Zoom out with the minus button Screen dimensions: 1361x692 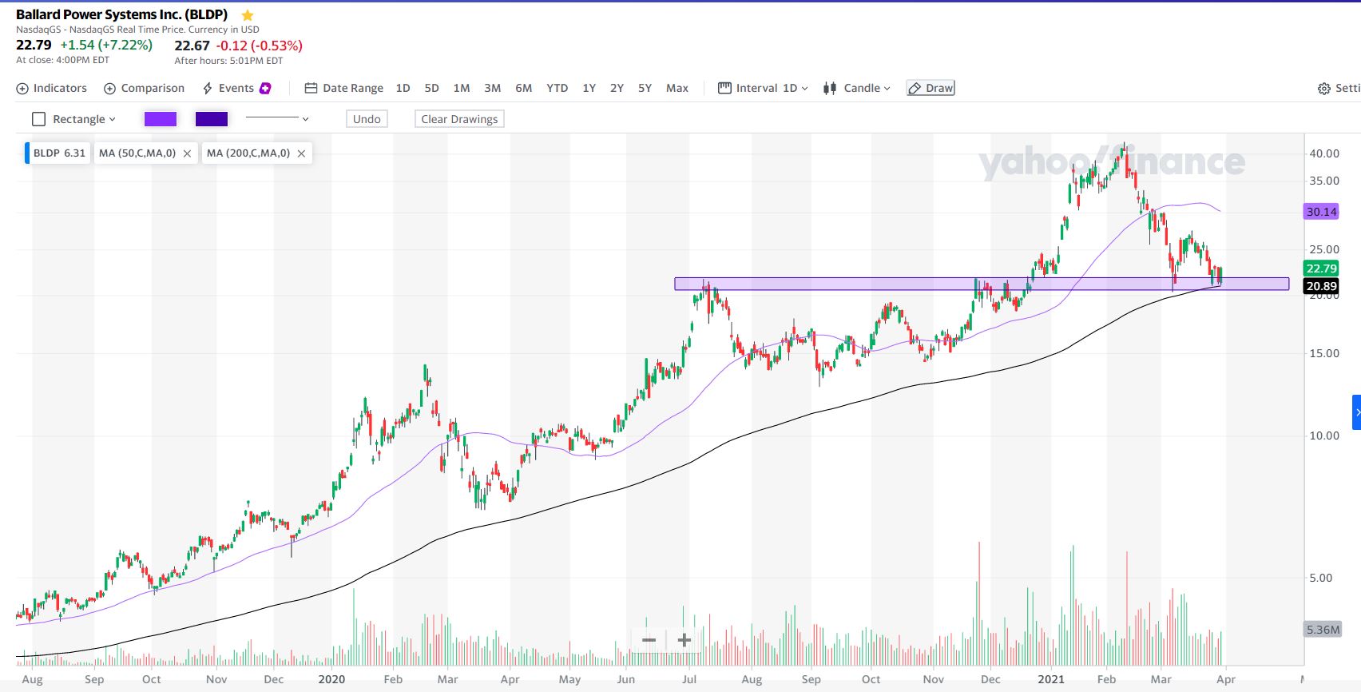[x=649, y=640]
